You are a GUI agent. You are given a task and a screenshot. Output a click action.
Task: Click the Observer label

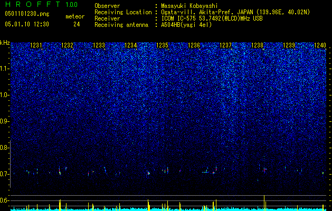click(107, 6)
